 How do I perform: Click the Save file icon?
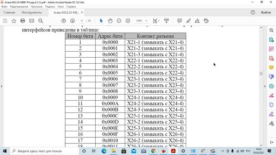pyautogui.click(x=5, y=21)
